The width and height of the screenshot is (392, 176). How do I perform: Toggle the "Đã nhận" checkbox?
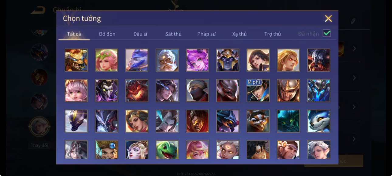pyautogui.click(x=327, y=33)
